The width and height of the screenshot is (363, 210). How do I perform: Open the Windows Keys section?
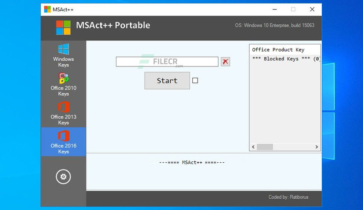(63, 56)
